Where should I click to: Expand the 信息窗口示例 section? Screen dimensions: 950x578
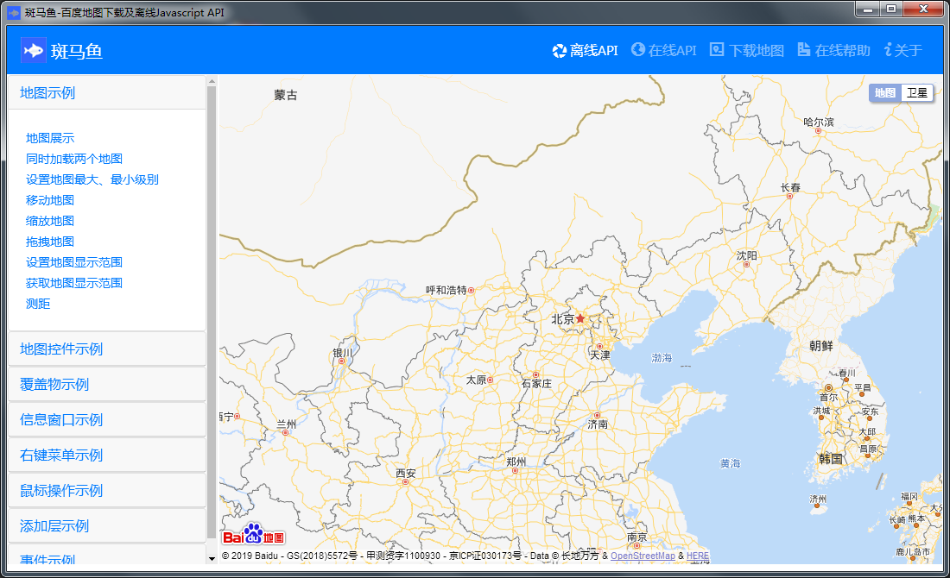(107, 419)
